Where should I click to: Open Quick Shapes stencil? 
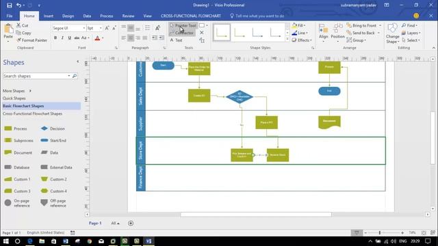click(x=14, y=98)
